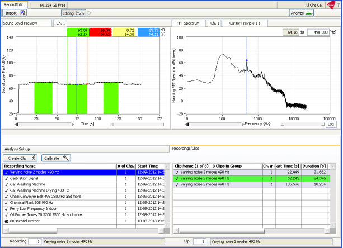Toggle checkmark on third clip in clips list

point(177,185)
